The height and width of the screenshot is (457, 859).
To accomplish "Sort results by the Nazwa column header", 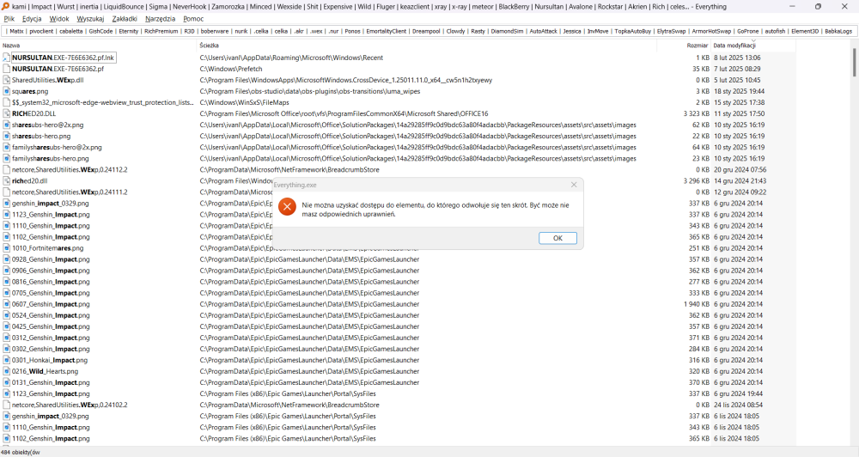I will 99,46.
